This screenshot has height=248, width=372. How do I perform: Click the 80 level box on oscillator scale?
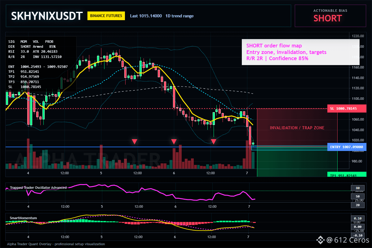pyautogui.click(x=357, y=188)
